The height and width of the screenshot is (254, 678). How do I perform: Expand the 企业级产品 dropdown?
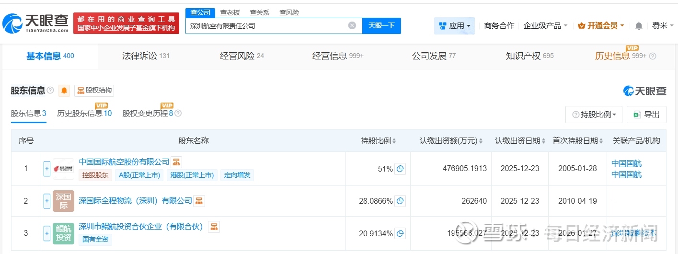tap(545, 26)
